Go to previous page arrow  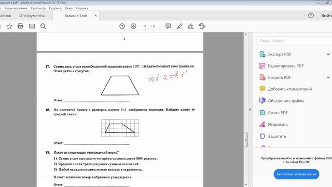(x=122, y=26)
